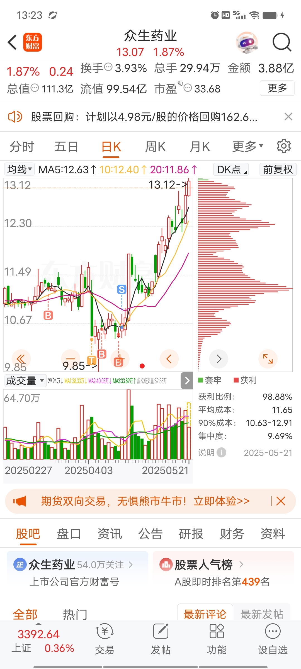Select 日K chart tab
Screen dimensions: 301x669
111,146
